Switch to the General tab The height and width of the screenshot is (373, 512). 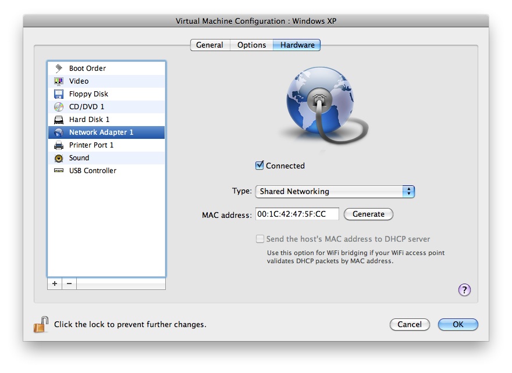tap(209, 45)
